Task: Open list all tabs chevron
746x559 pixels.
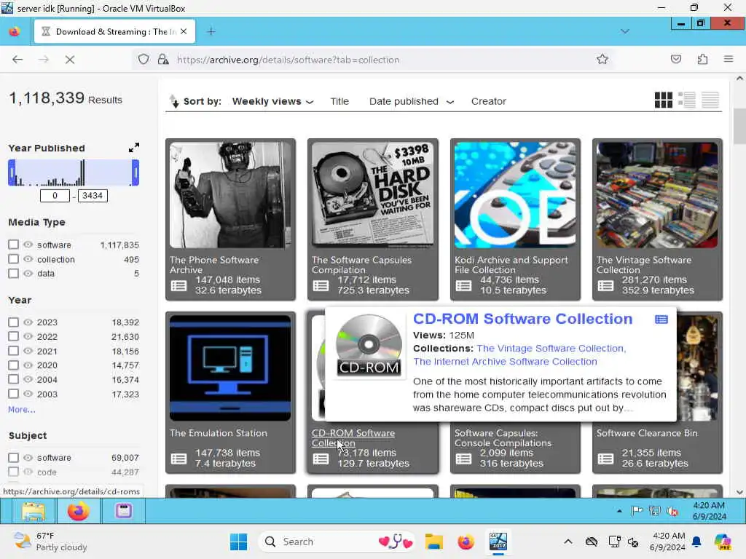Action: point(624,31)
